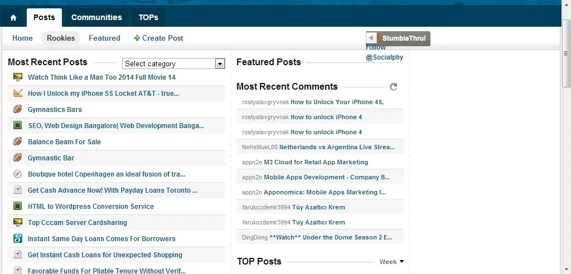571x274 pixels.
Task: Open the Home sub-navigation item
Action: [x=22, y=38]
